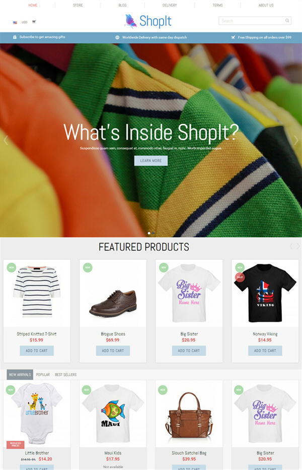This screenshot has width=302, height=470.
Task: Select the second slider pagination dot
Action: 153,233
